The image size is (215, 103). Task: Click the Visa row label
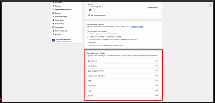point(89,91)
